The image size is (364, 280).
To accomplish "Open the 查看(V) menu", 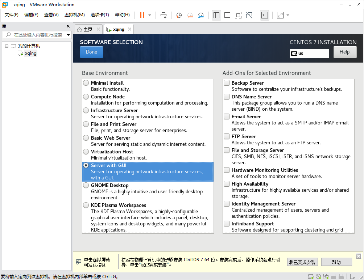I will pyautogui.click(x=51, y=15).
